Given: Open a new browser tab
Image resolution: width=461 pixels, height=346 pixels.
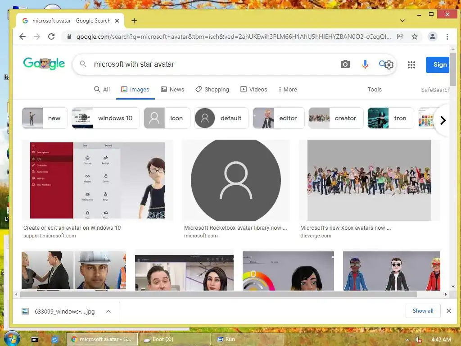Looking at the screenshot, I should (x=134, y=21).
